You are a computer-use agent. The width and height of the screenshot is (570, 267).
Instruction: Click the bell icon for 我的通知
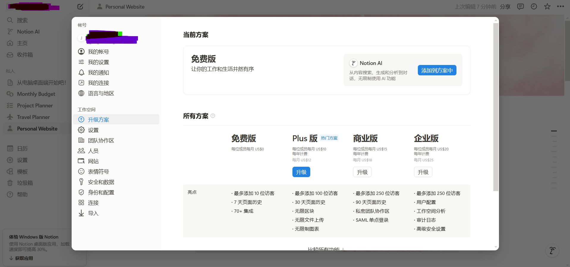pyautogui.click(x=81, y=72)
